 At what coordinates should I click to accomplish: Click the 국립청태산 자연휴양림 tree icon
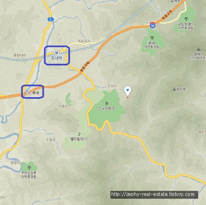click(186, 19)
